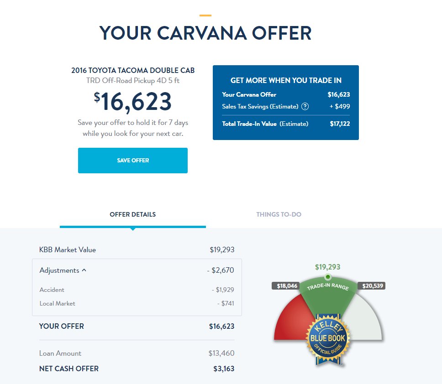Click the large $16,623 offer price
This screenshot has height=384, width=442.
[133, 102]
